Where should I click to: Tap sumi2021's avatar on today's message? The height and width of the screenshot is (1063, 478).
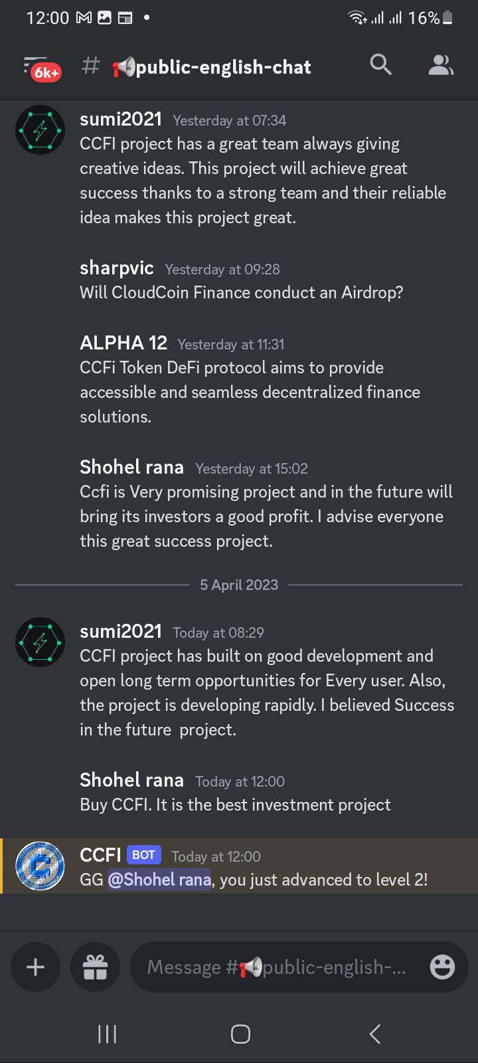[x=40, y=642]
